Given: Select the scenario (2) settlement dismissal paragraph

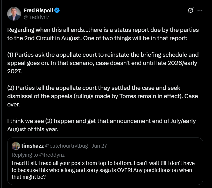Looking at the screenshot, I should point(103,96).
